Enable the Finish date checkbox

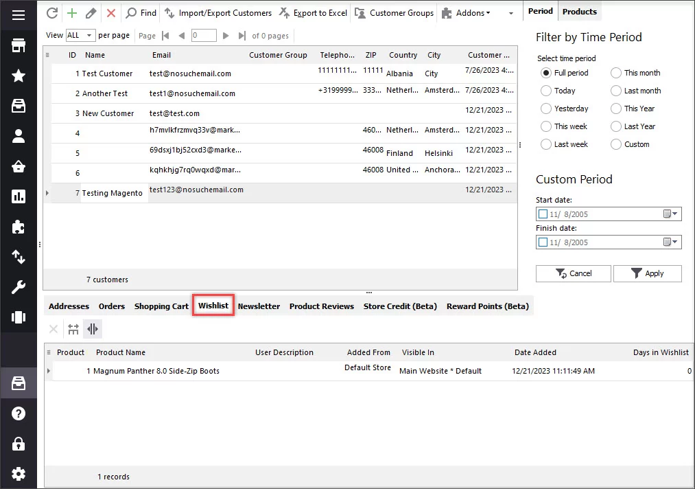pos(543,242)
